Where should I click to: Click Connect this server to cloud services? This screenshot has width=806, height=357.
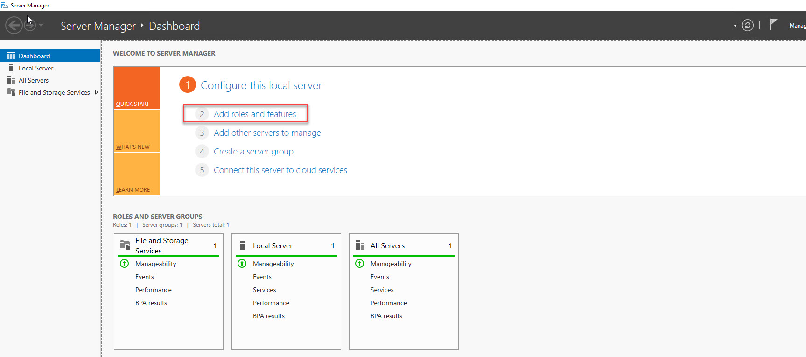point(280,170)
